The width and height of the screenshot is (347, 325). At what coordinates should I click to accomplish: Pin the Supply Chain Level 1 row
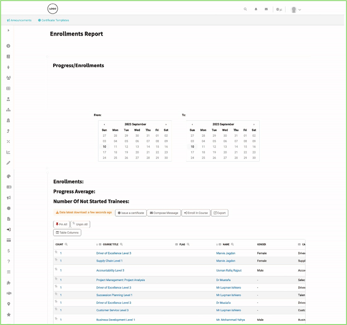coord(56,260)
